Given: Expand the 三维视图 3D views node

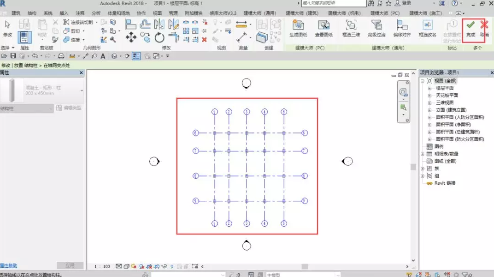Looking at the screenshot, I should (x=429, y=103).
